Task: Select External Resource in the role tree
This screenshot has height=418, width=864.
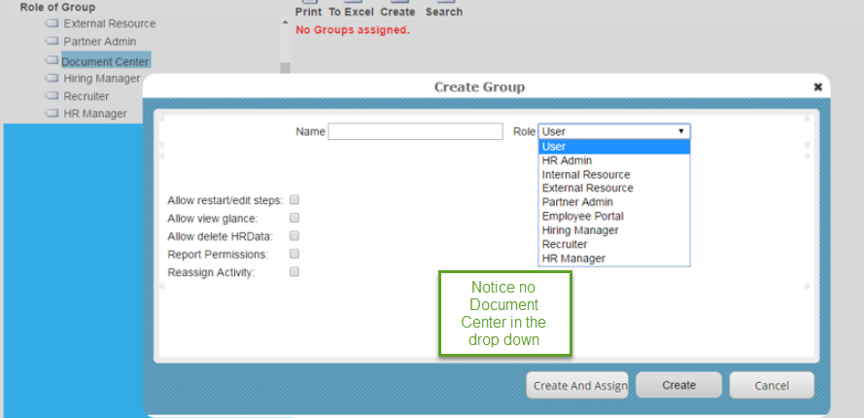Action: (x=110, y=23)
